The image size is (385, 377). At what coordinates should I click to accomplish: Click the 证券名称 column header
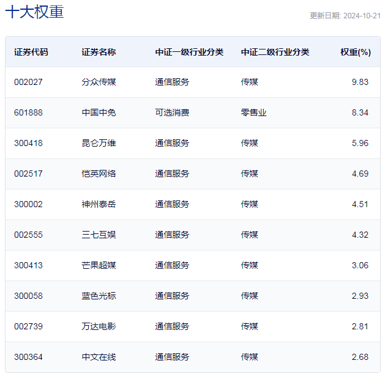tap(99, 52)
